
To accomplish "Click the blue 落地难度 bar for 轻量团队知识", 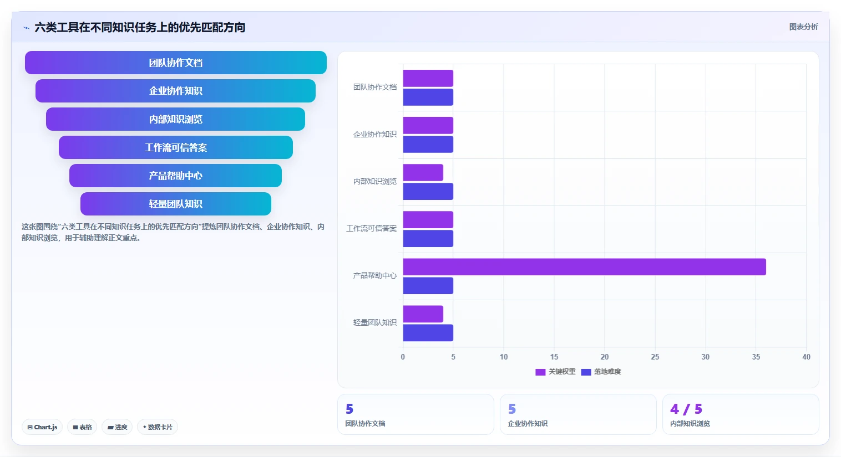I will click(428, 333).
